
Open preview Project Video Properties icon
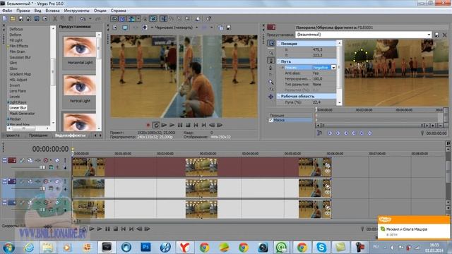coord(114,28)
